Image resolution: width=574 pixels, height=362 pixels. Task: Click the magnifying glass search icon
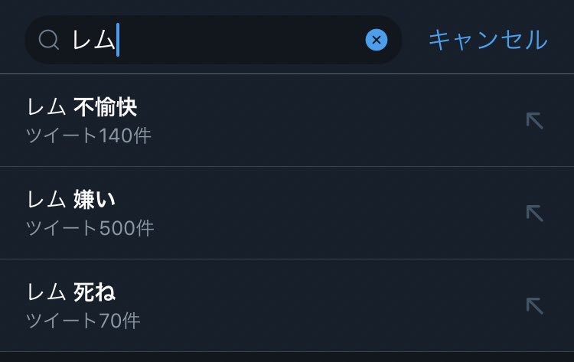coord(49,41)
